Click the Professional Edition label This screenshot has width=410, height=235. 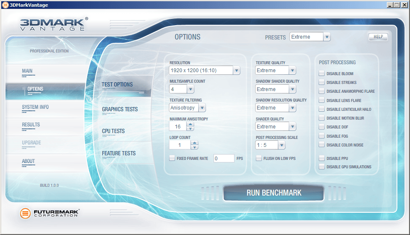(49, 51)
